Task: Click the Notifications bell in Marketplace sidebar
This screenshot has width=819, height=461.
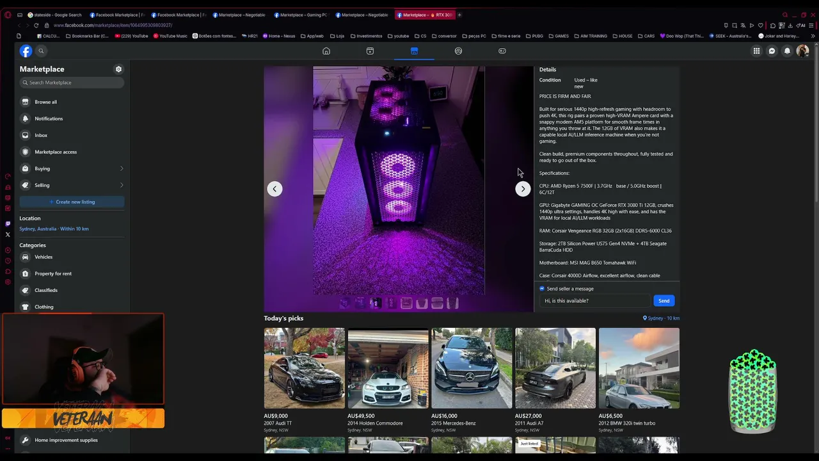Action: point(26,118)
